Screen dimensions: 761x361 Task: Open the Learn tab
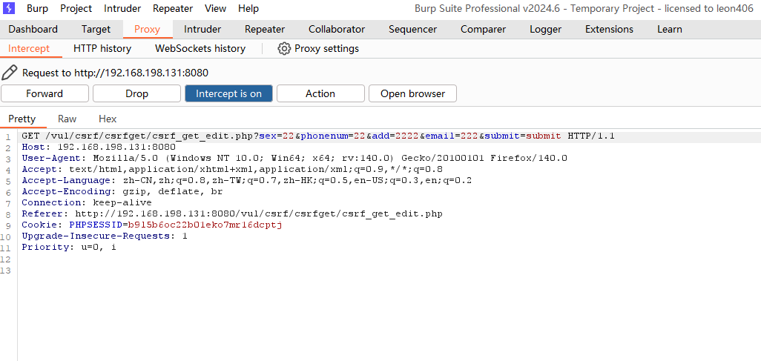[x=670, y=29]
